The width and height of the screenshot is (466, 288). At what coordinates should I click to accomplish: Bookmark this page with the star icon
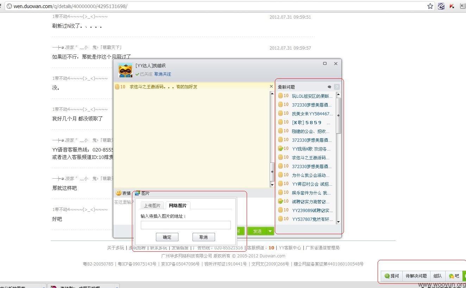click(x=430, y=6)
